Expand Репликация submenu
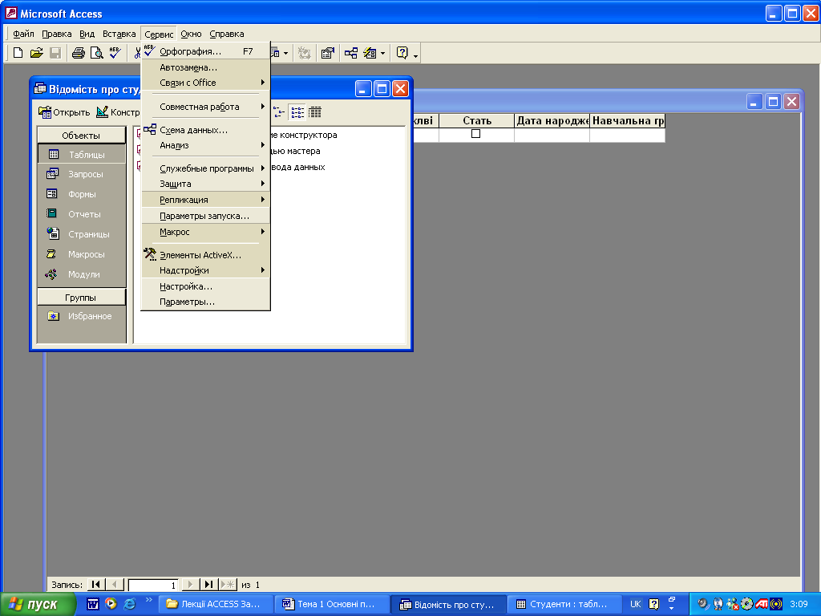 (x=206, y=200)
